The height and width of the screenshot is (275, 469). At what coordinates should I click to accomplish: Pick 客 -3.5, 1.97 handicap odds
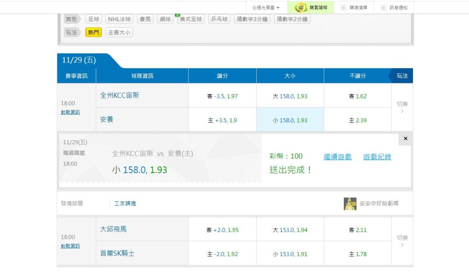coord(222,96)
